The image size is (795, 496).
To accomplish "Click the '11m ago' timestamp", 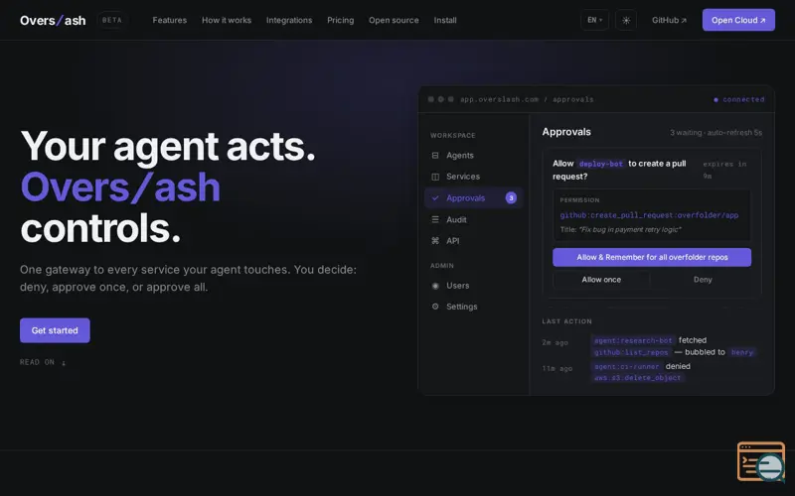I will coord(557,368).
